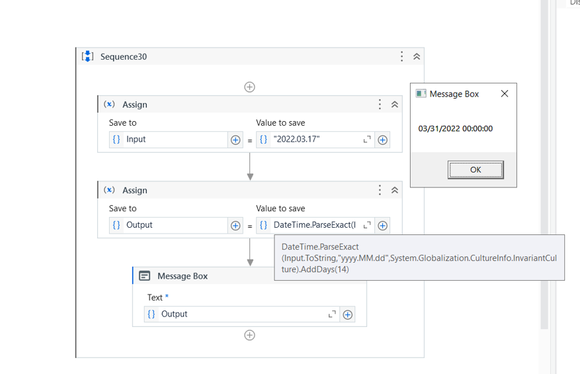Collapse the Sequence30 container
This screenshot has height=374, width=580.
click(417, 57)
